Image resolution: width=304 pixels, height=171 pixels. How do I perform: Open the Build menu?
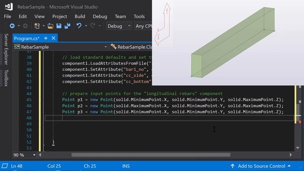click(x=80, y=17)
